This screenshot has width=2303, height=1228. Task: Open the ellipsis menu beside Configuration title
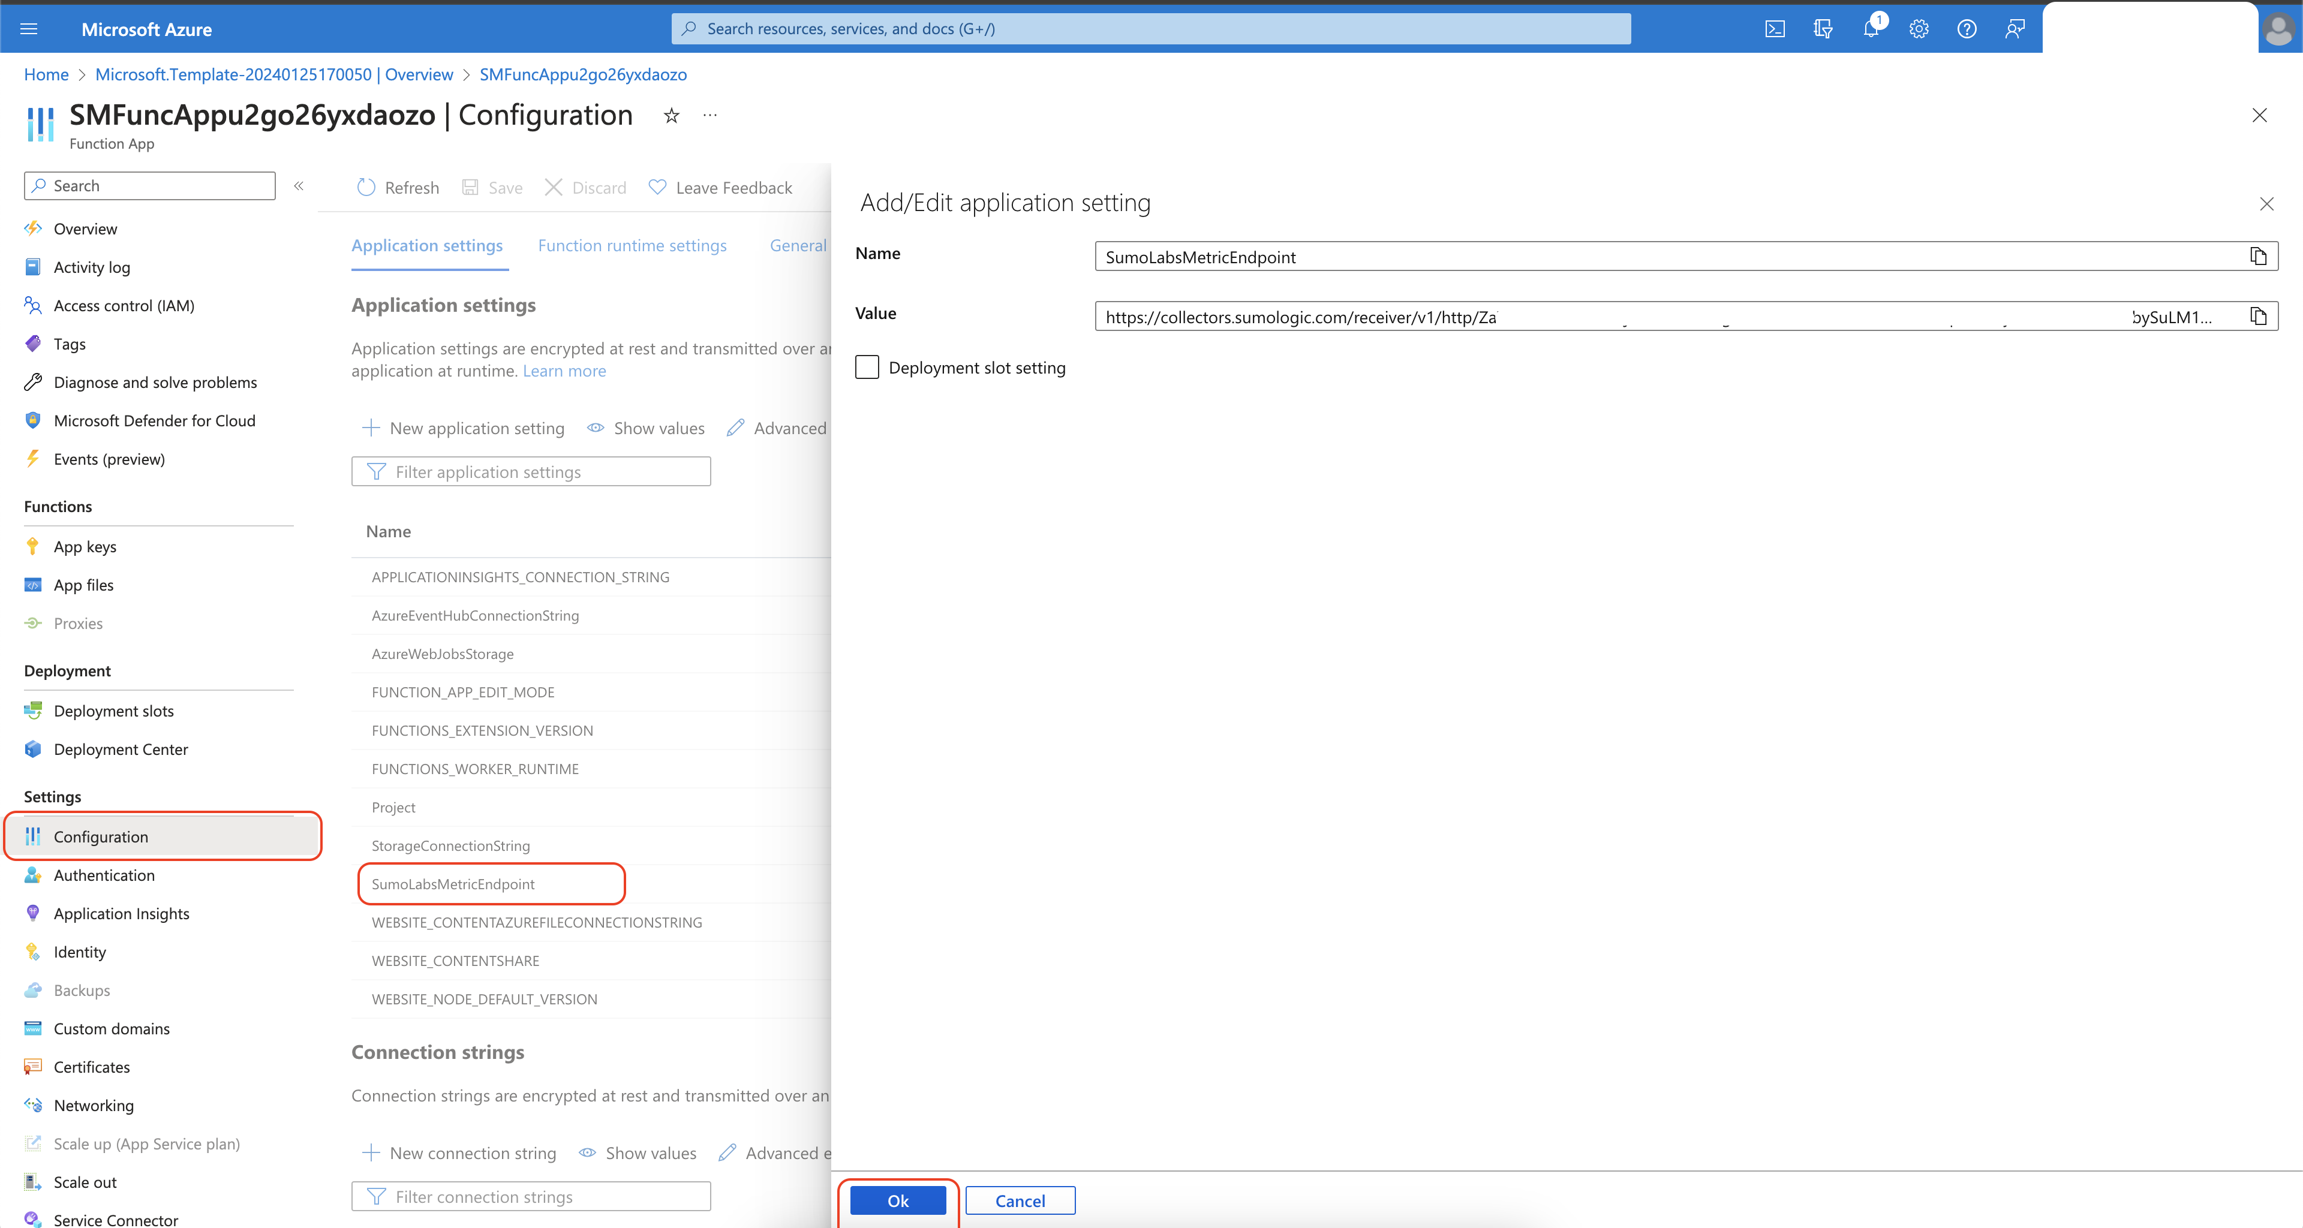click(709, 115)
